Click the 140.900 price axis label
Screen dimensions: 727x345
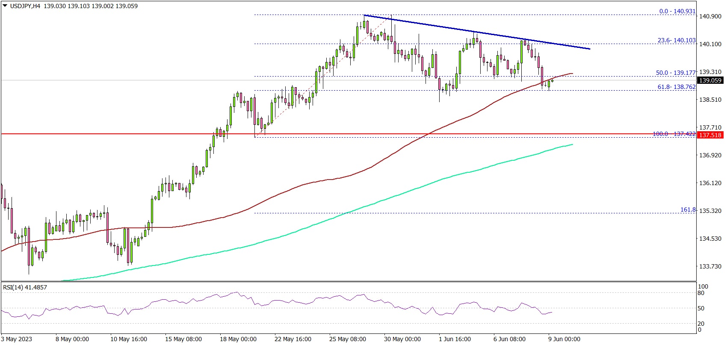point(710,16)
